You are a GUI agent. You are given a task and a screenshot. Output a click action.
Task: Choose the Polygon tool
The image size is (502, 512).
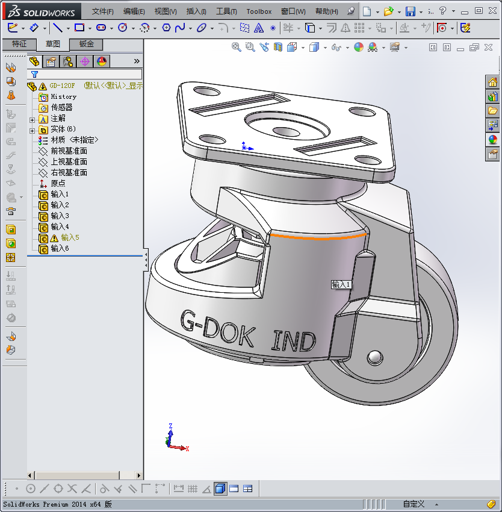coord(166,28)
